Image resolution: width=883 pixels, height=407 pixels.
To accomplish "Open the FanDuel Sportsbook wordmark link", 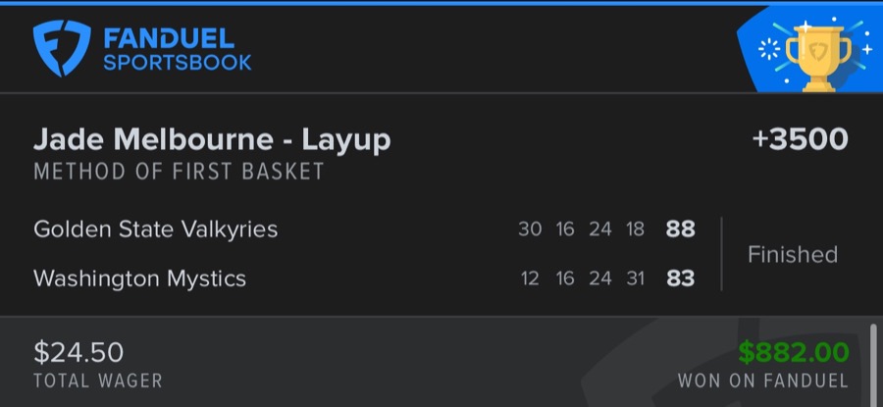I will pos(177,50).
